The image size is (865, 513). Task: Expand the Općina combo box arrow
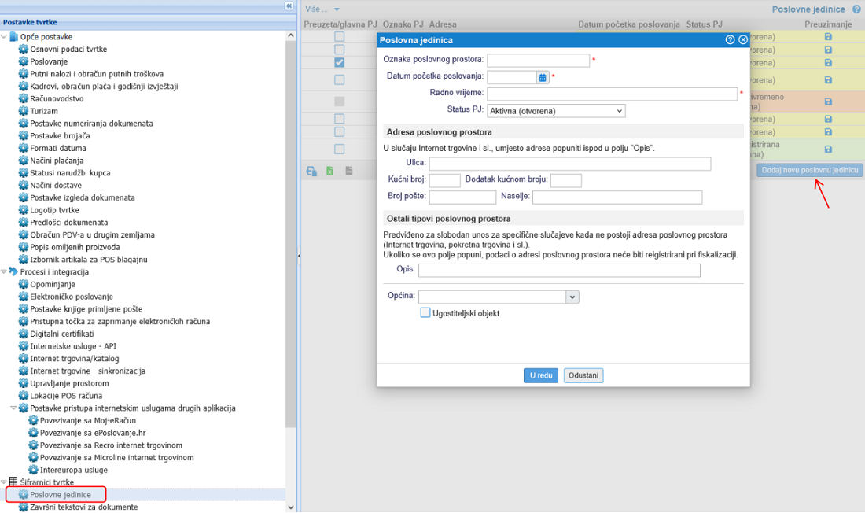[572, 297]
